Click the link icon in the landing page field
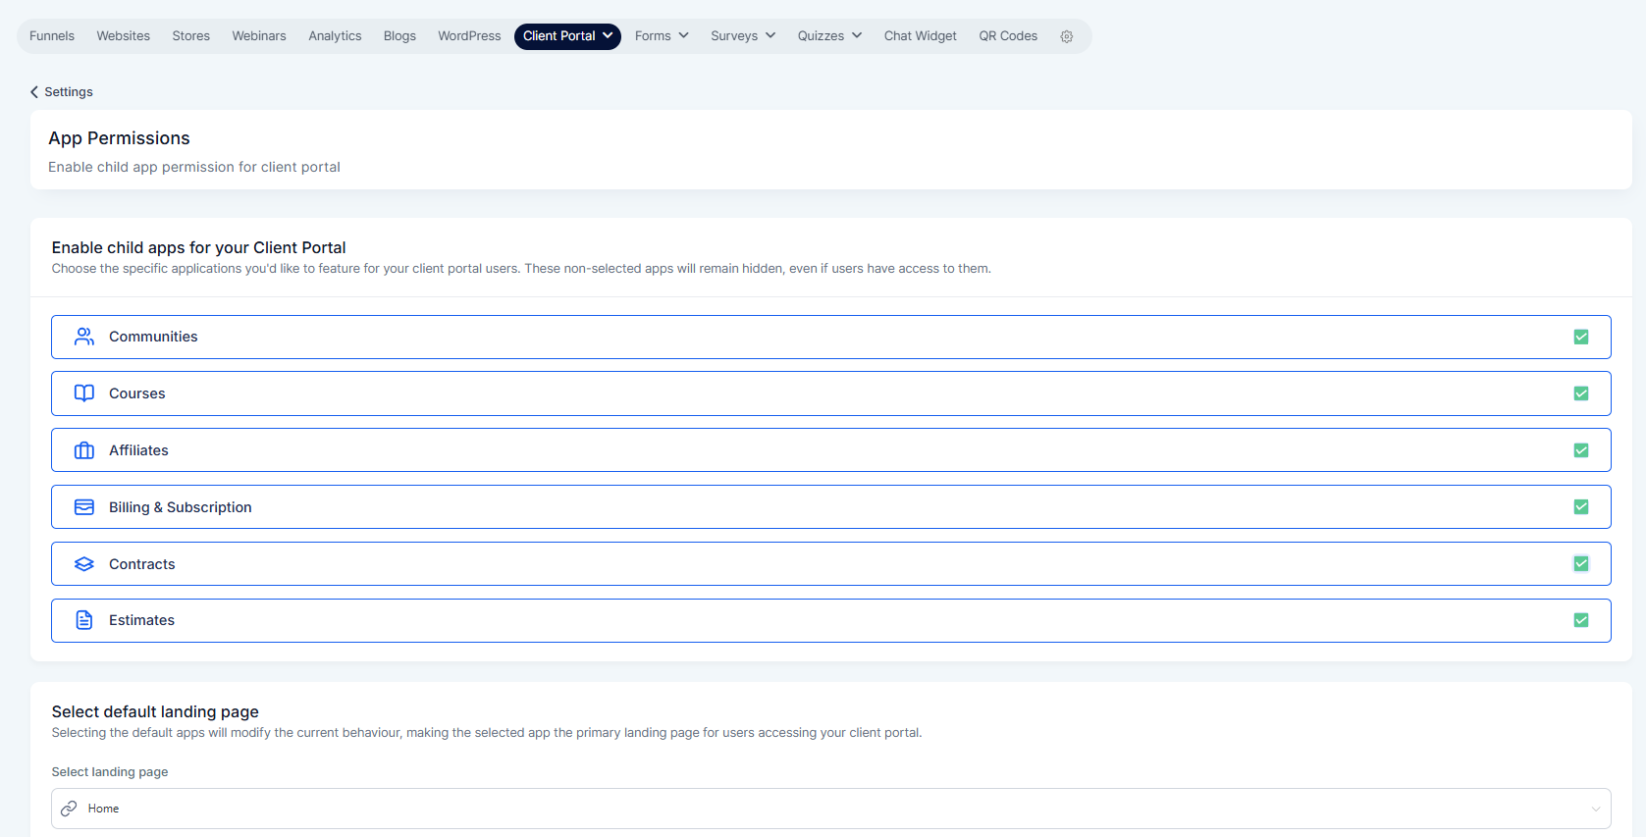The image size is (1646, 837). point(69,809)
